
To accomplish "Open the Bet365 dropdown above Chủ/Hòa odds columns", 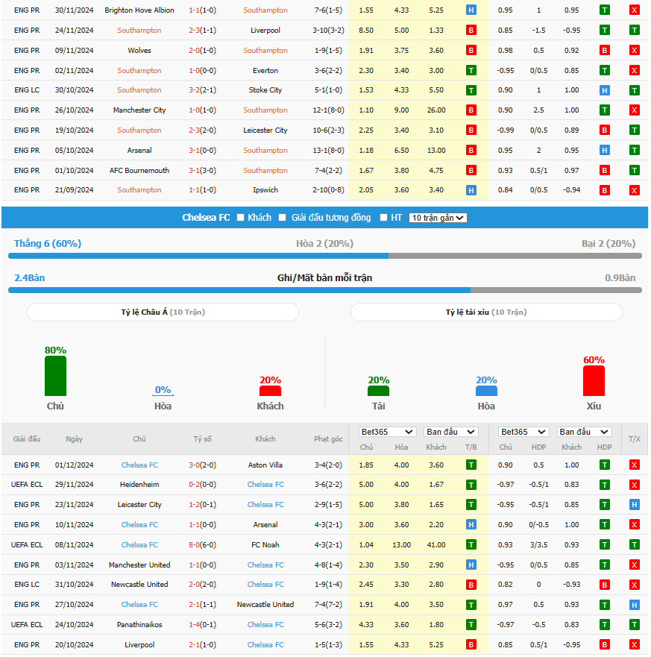I will coord(388,432).
